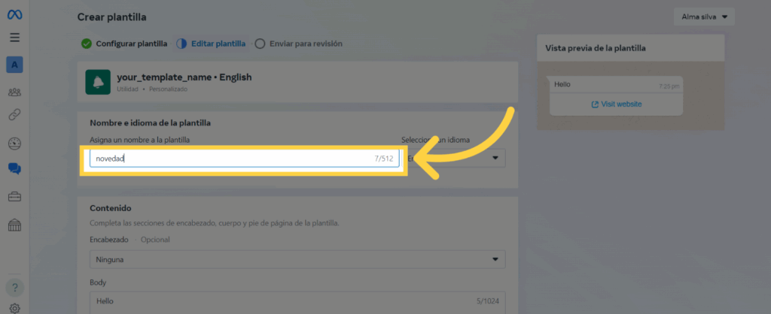771x314 pixels.
Task: Open the briefcase icon in sidebar
Action: (15, 197)
